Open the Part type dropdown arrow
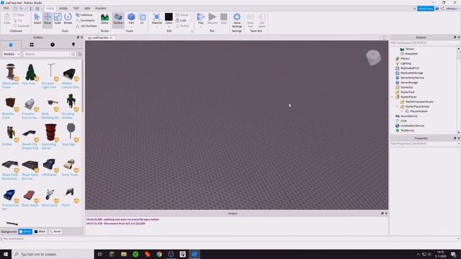Screen dimensions: 461x259 point(131,27)
